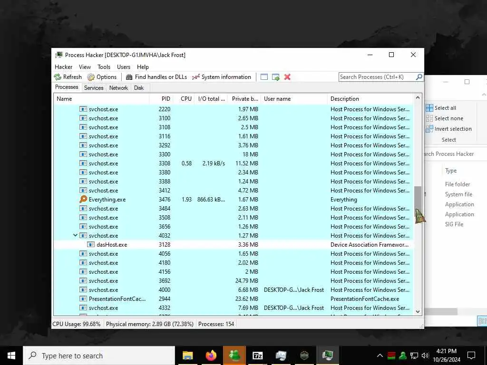Click the find window toolbar icon

264,77
